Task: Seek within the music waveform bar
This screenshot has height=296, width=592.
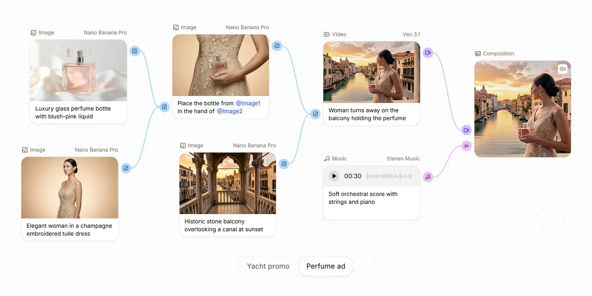Action: tap(389, 176)
